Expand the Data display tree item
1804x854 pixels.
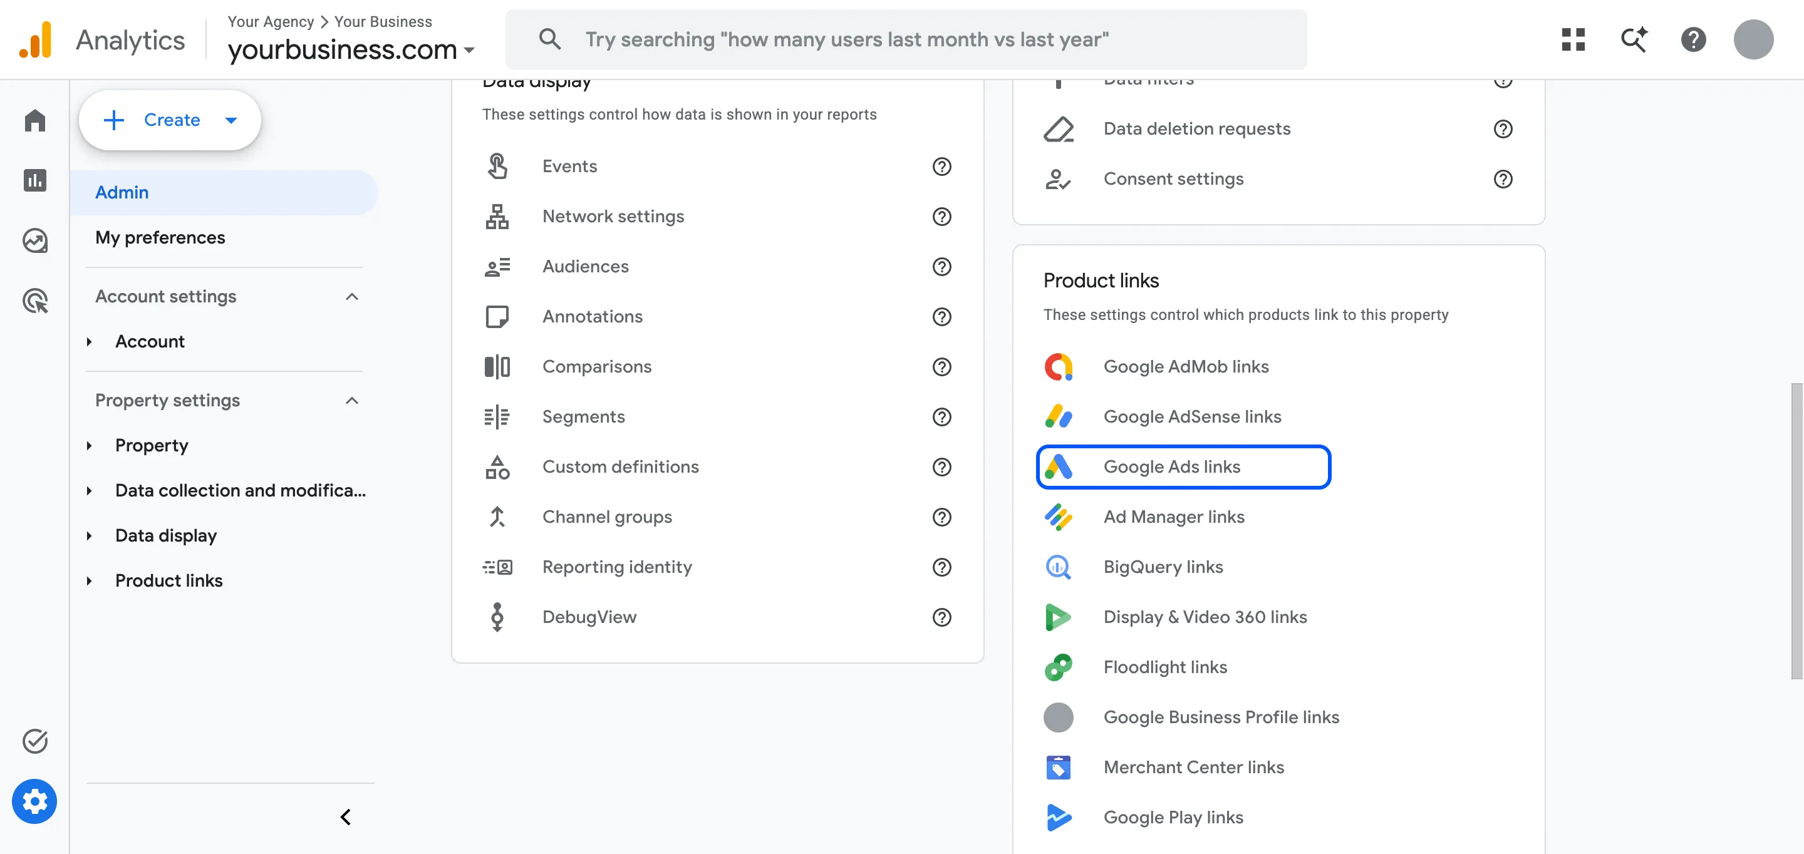pyautogui.click(x=89, y=535)
